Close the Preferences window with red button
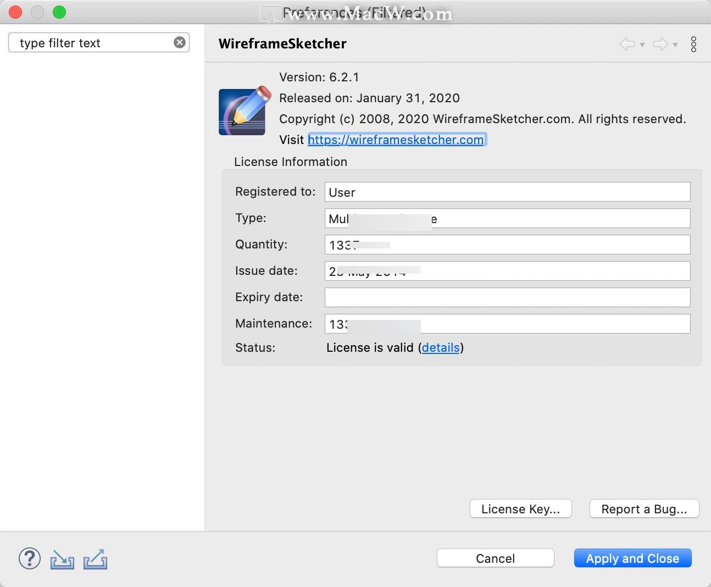Screen dimensions: 711x587 (15, 12)
